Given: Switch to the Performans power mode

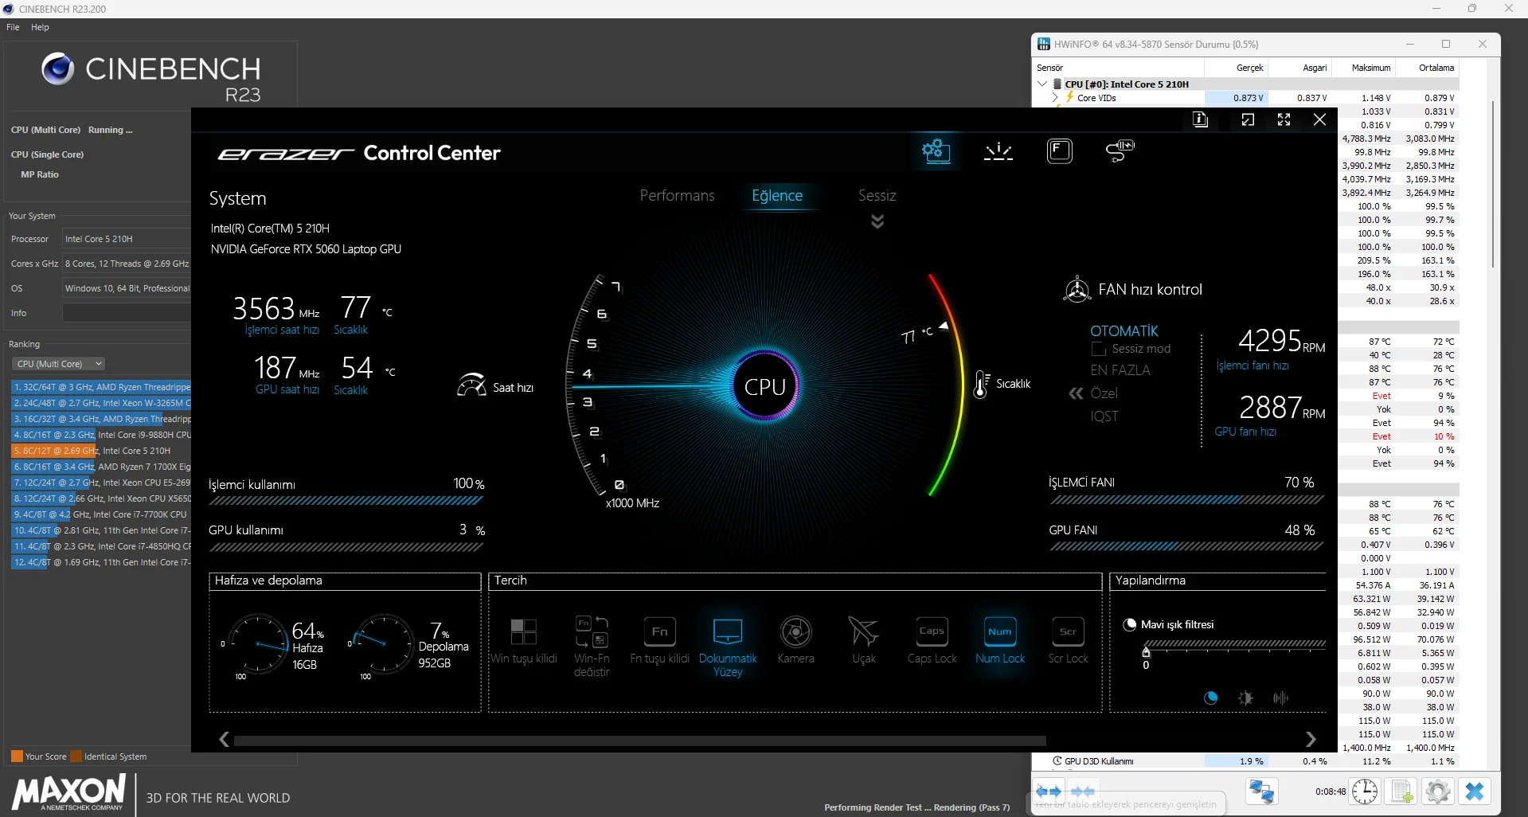Looking at the screenshot, I should (678, 196).
